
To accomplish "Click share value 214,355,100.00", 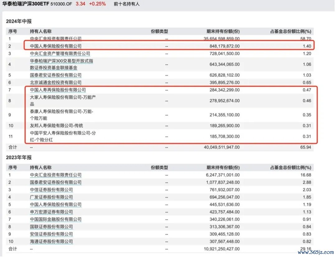I will pyautogui.click(x=225, y=115).
